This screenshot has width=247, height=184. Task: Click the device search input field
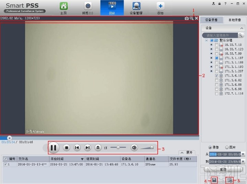click(x=220, y=35)
